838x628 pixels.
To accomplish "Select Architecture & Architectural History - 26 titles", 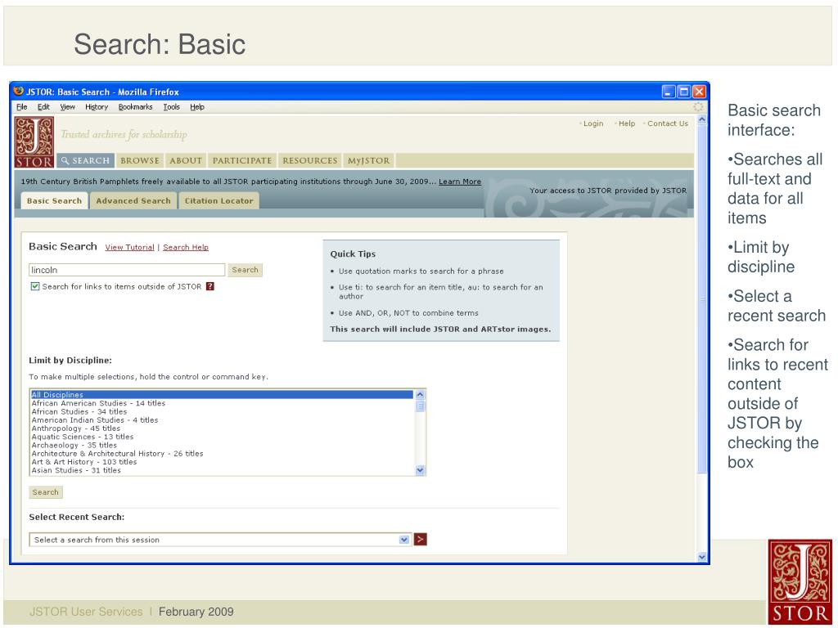I will coord(222,453).
